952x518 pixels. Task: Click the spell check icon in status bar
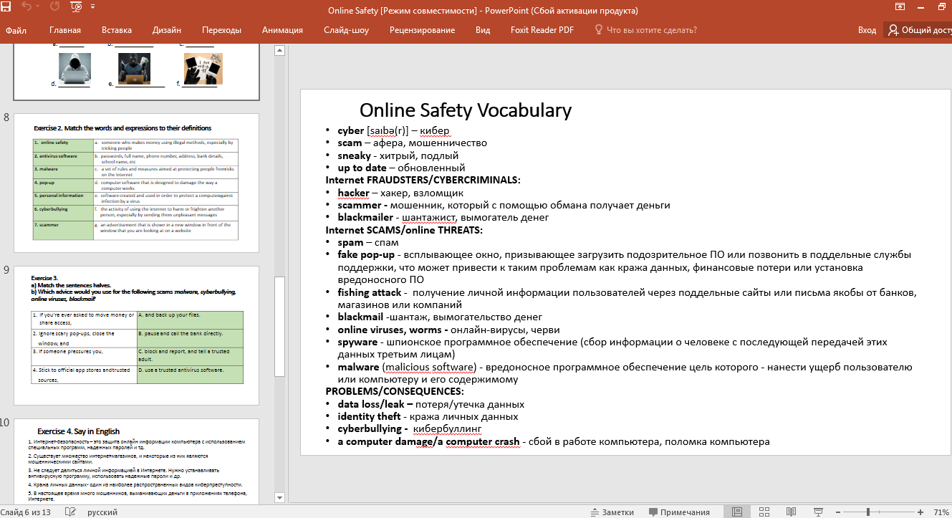point(69,512)
